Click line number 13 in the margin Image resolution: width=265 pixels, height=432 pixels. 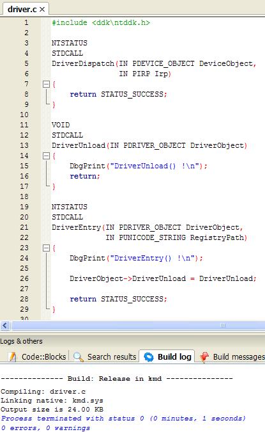click(24, 145)
